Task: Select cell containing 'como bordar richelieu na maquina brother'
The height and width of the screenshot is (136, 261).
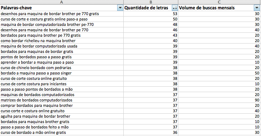Action: tap(61, 41)
